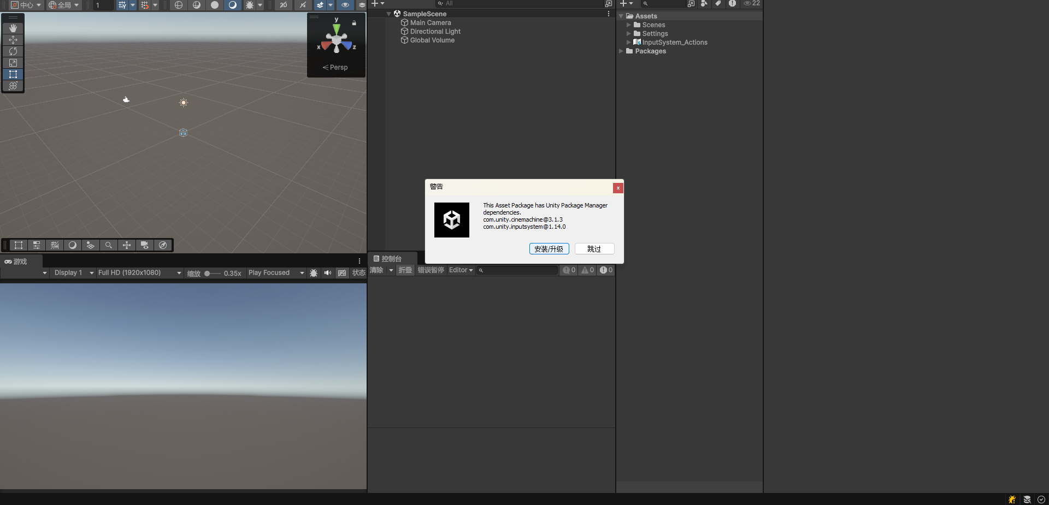Image resolution: width=1049 pixels, height=505 pixels.
Task: Activate the Rotate tool
Action: tap(13, 51)
